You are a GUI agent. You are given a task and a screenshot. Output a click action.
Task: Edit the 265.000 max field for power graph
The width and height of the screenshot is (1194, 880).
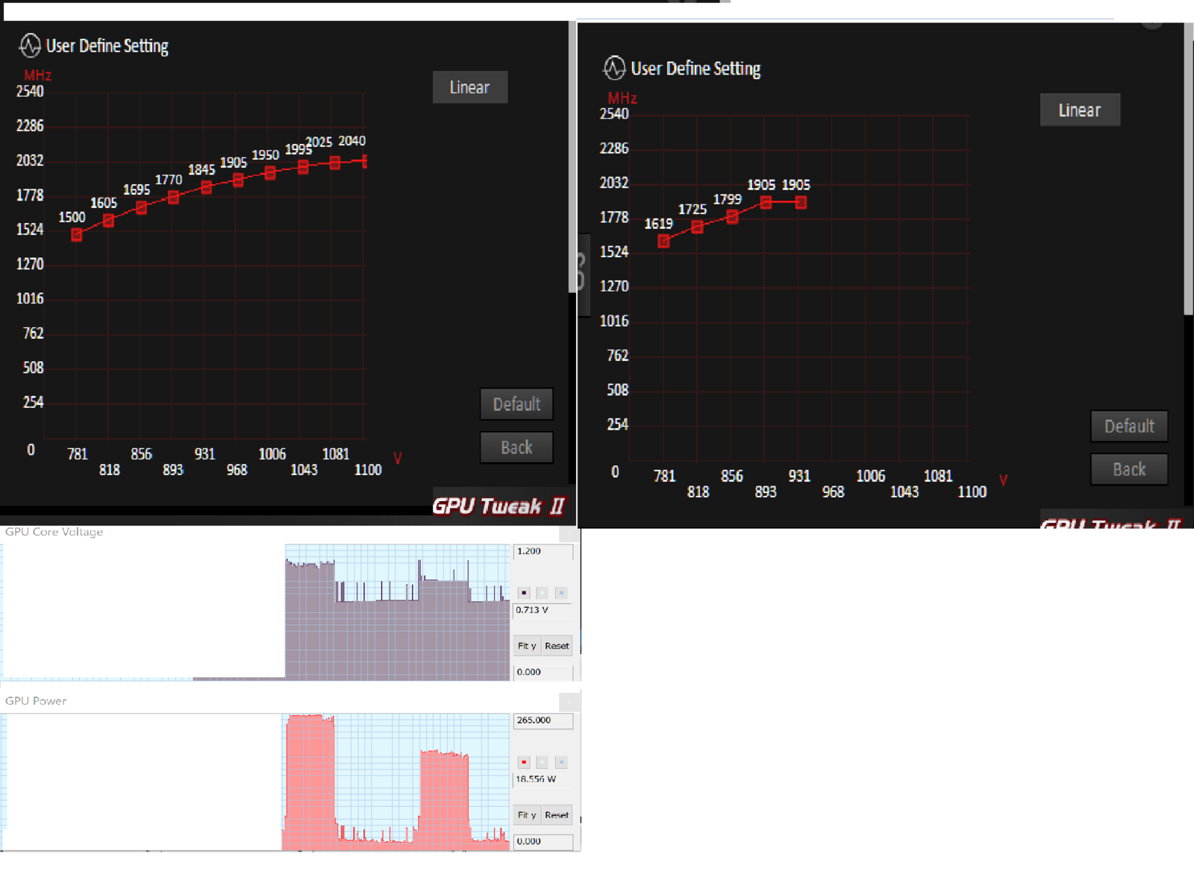543,720
